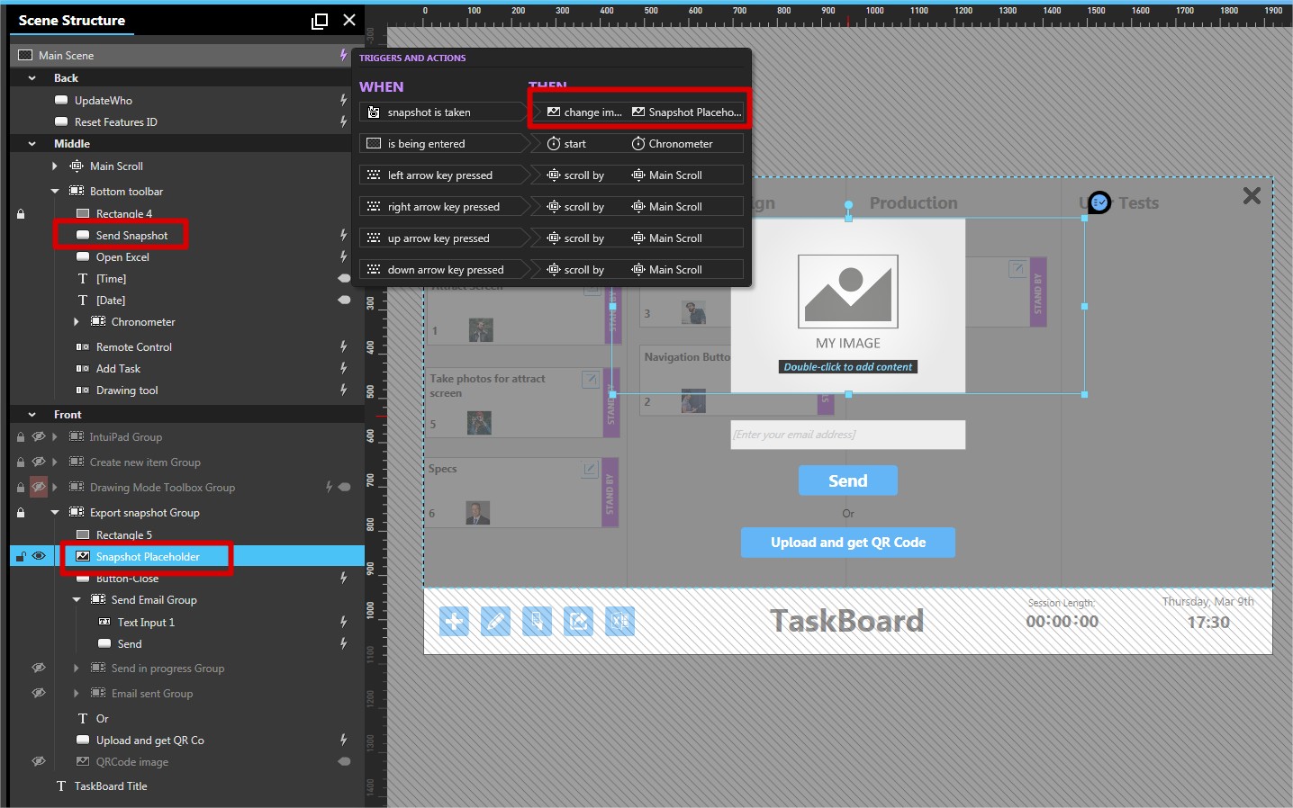This screenshot has height=808, width=1293.
Task: Select the 'snapshot is taken' trigger
Action: (x=441, y=112)
